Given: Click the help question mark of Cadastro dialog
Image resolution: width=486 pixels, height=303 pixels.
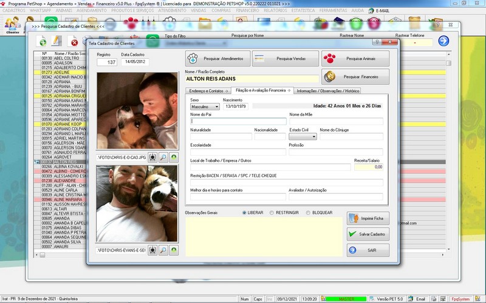Looking at the screenshot, I should coord(377,42).
